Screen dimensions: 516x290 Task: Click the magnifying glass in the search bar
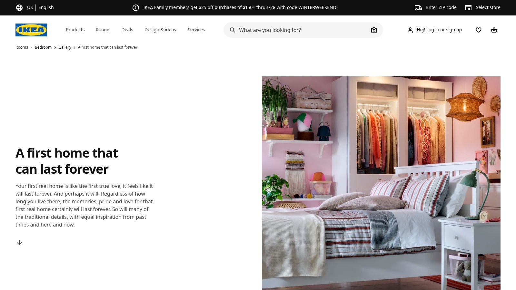tap(232, 30)
